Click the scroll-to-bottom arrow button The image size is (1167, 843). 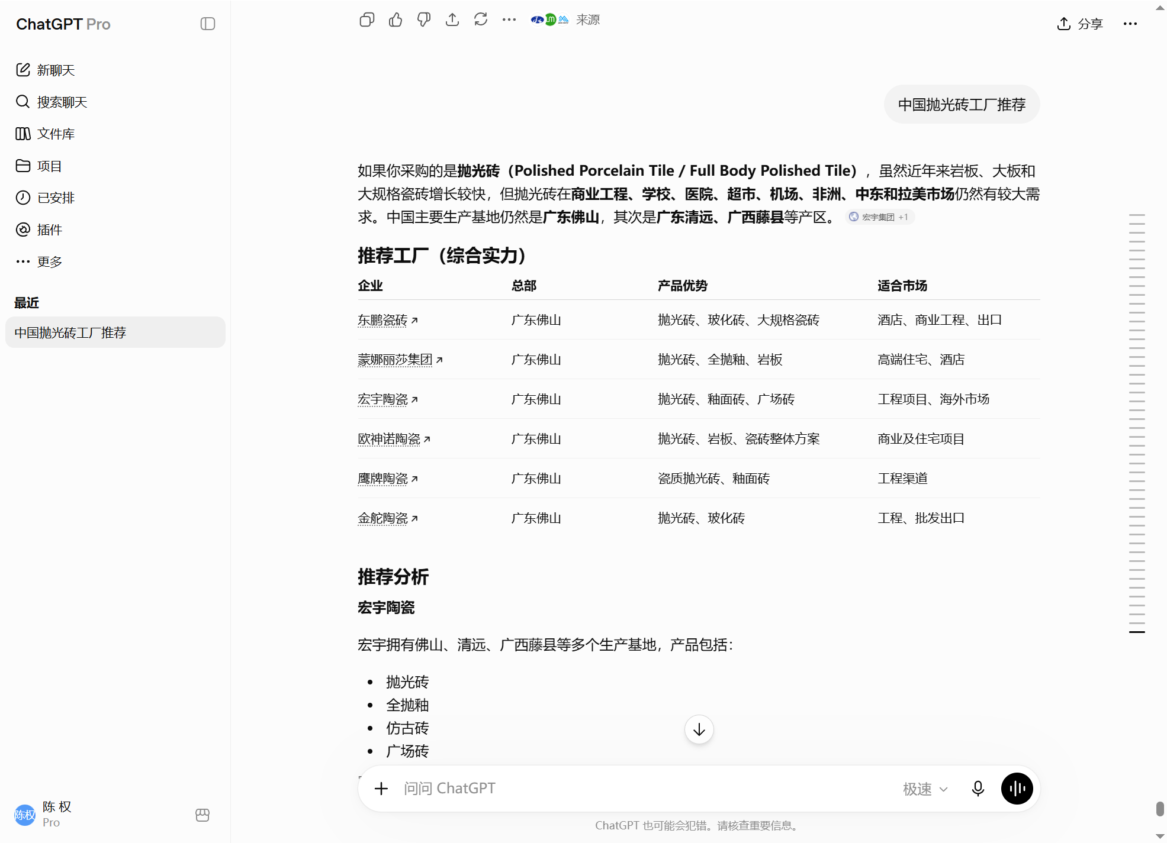699,729
